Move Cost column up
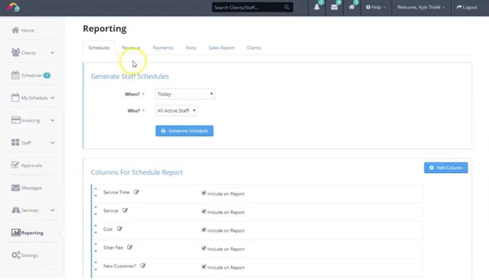489x280 pixels. click(x=96, y=225)
